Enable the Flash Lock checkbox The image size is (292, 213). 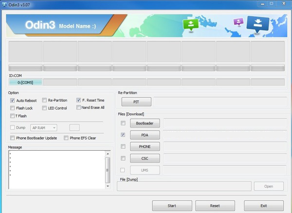(12, 108)
